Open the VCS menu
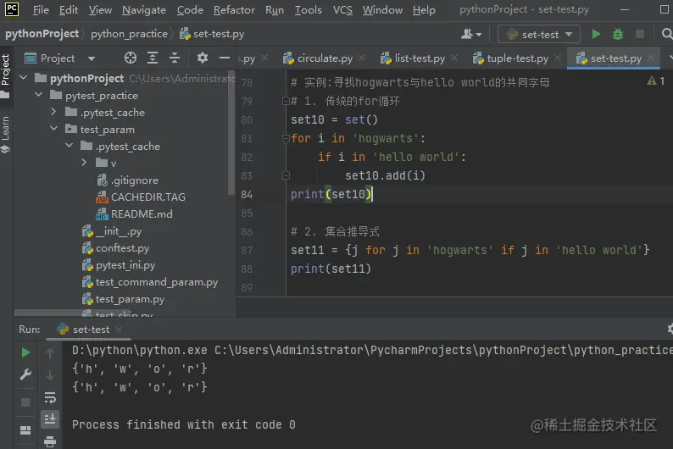This screenshot has height=449, width=673. pyautogui.click(x=342, y=10)
